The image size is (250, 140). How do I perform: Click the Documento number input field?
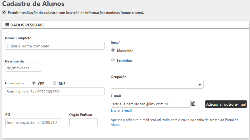pos(55,92)
